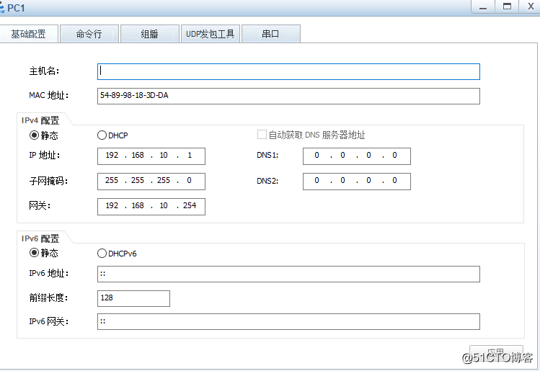Click the MAC 地址 field
The height and width of the screenshot is (371, 540).
point(288,96)
